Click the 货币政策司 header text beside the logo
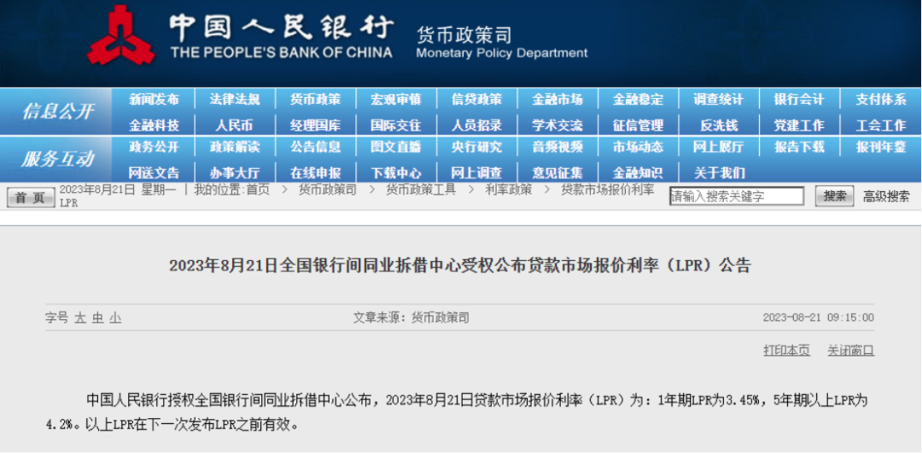 pyautogui.click(x=464, y=35)
